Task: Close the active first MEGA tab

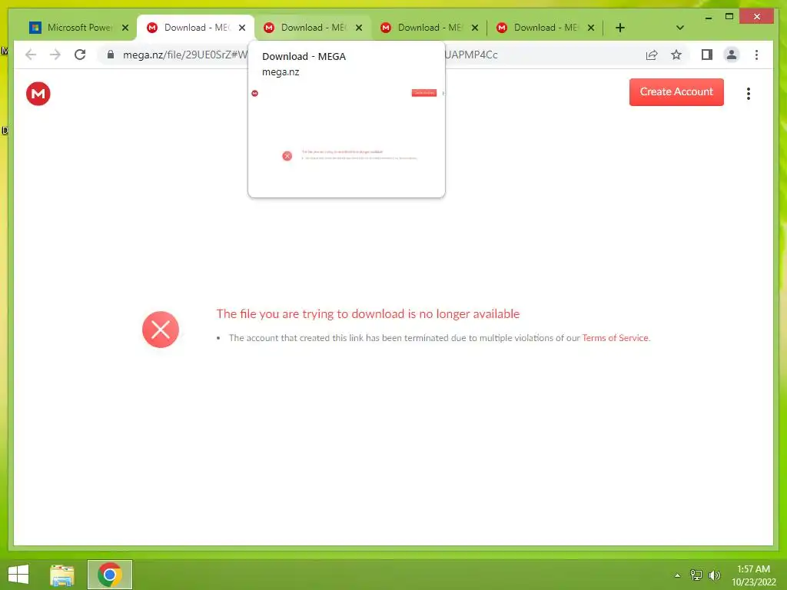Action: 242,28
